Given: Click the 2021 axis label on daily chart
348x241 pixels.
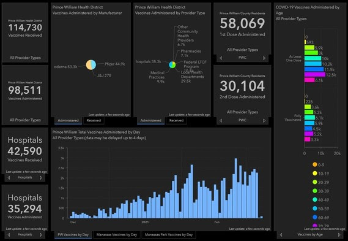Looking at the screenshot, I should (145, 222).
